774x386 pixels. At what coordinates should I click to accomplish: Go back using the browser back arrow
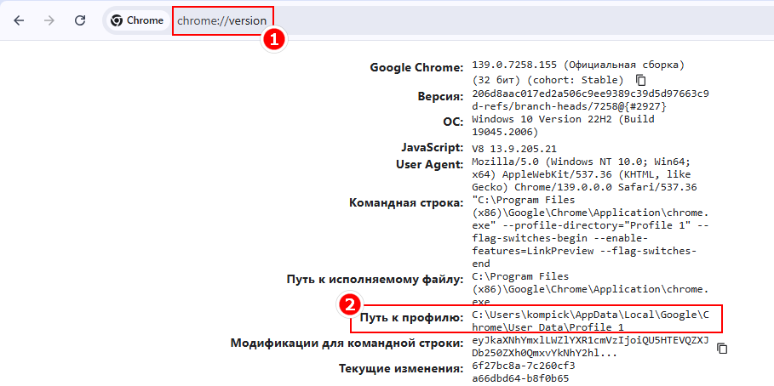19,20
